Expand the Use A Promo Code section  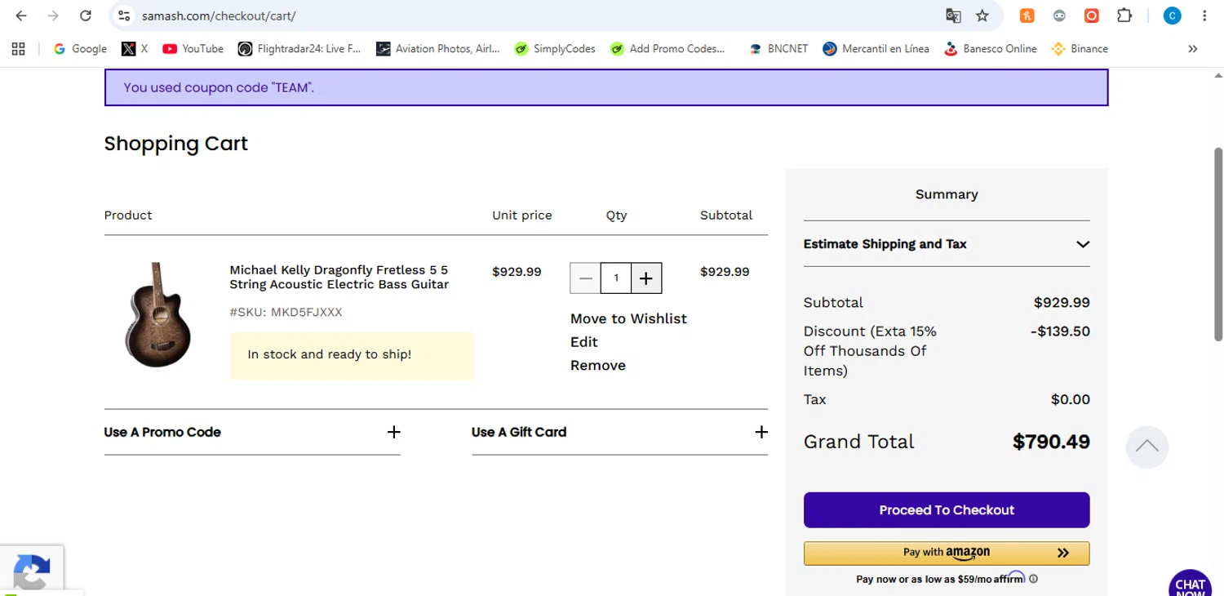[252, 432]
